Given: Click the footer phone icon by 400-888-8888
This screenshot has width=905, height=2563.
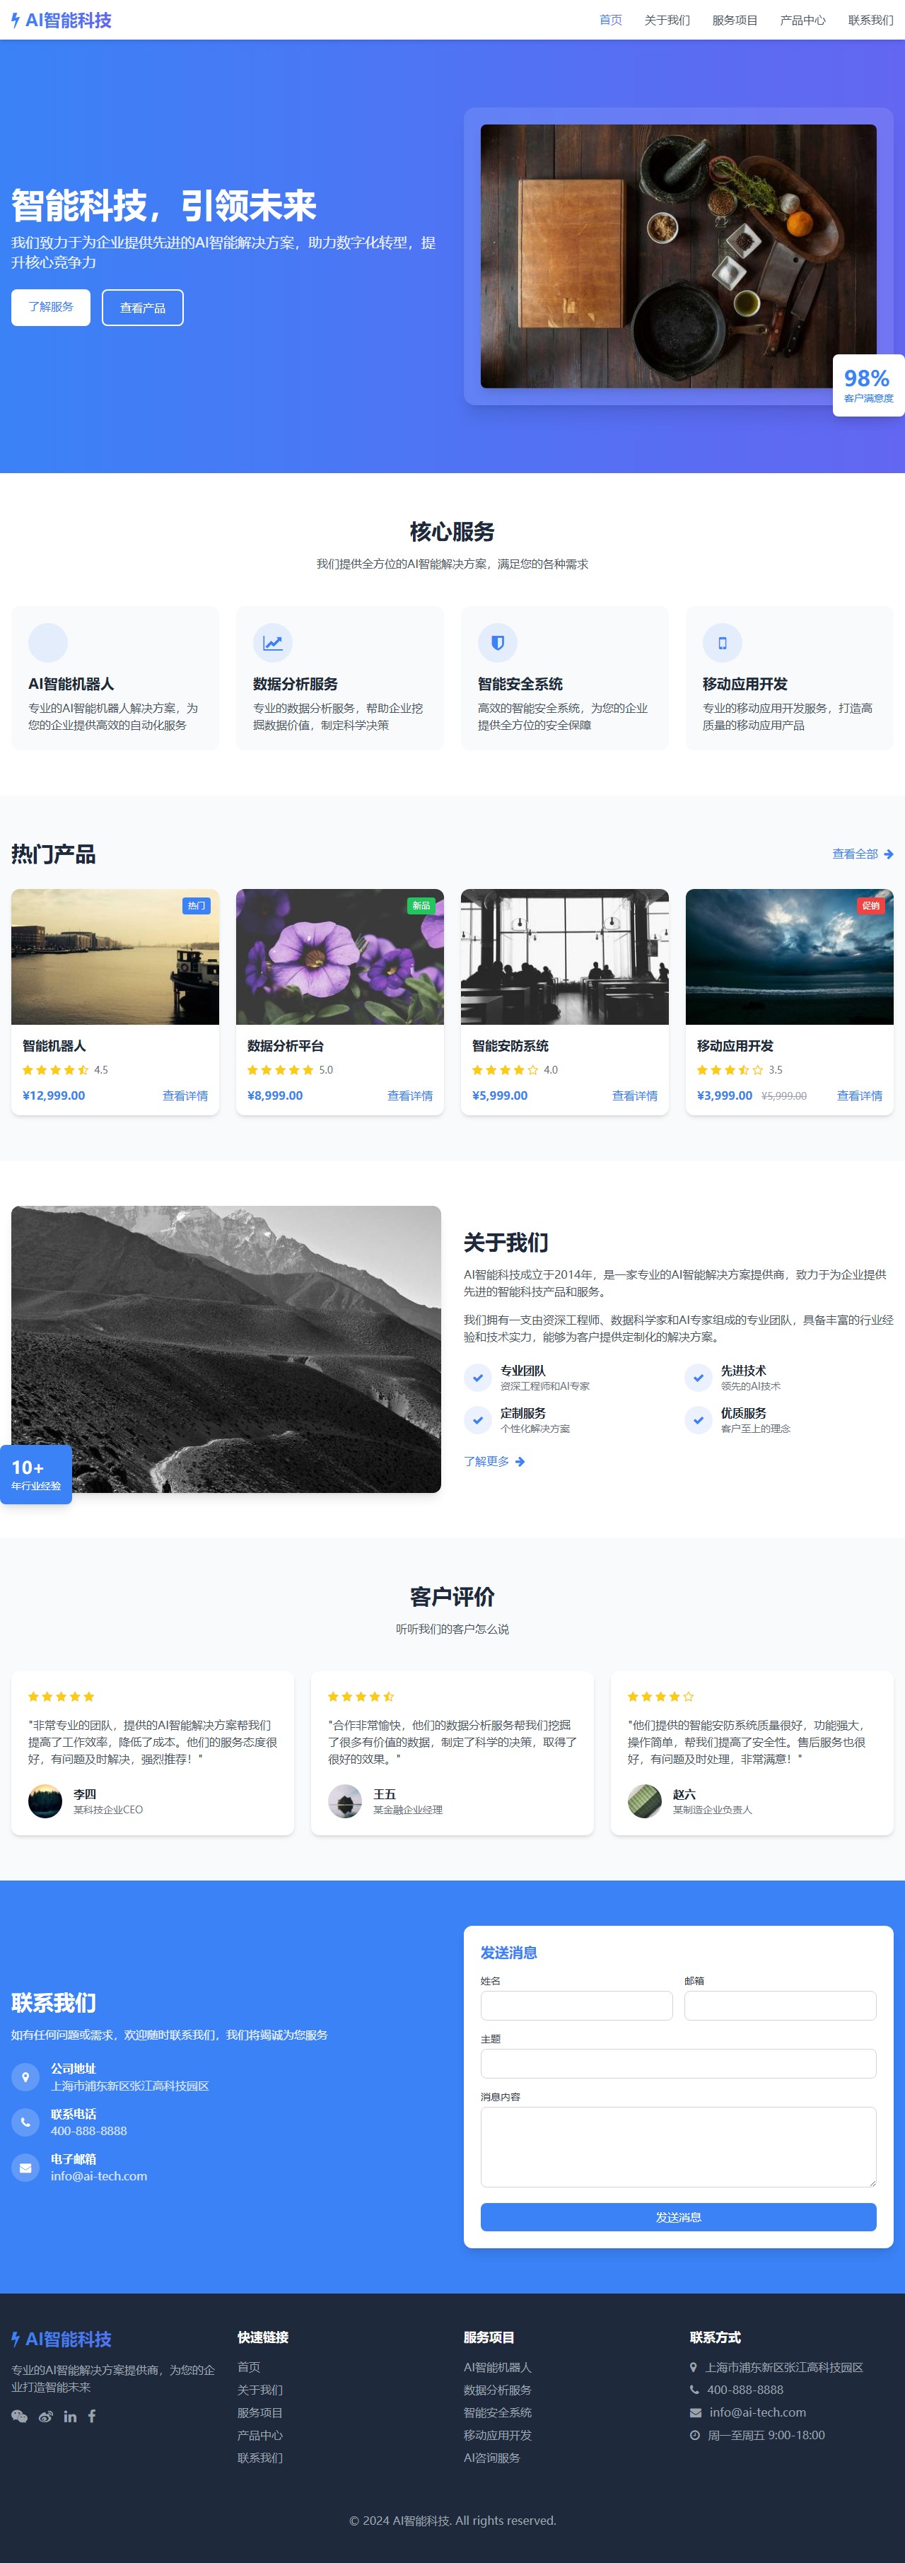Looking at the screenshot, I should pyautogui.click(x=694, y=2390).
